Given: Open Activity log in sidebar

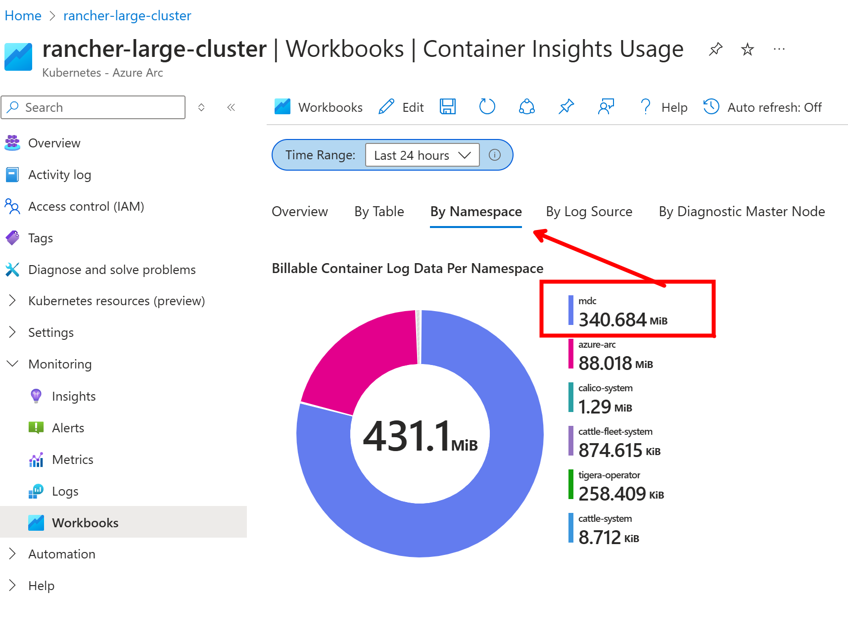Looking at the screenshot, I should pyautogui.click(x=59, y=175).
